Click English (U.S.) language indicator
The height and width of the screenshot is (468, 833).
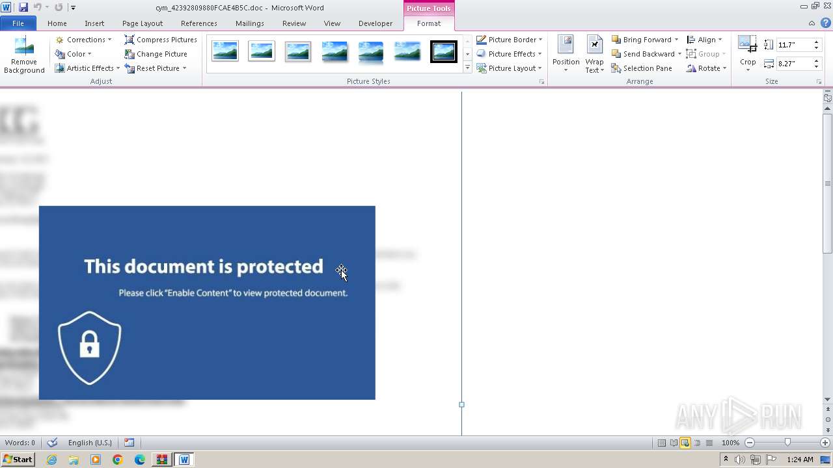tap(90, 443)
